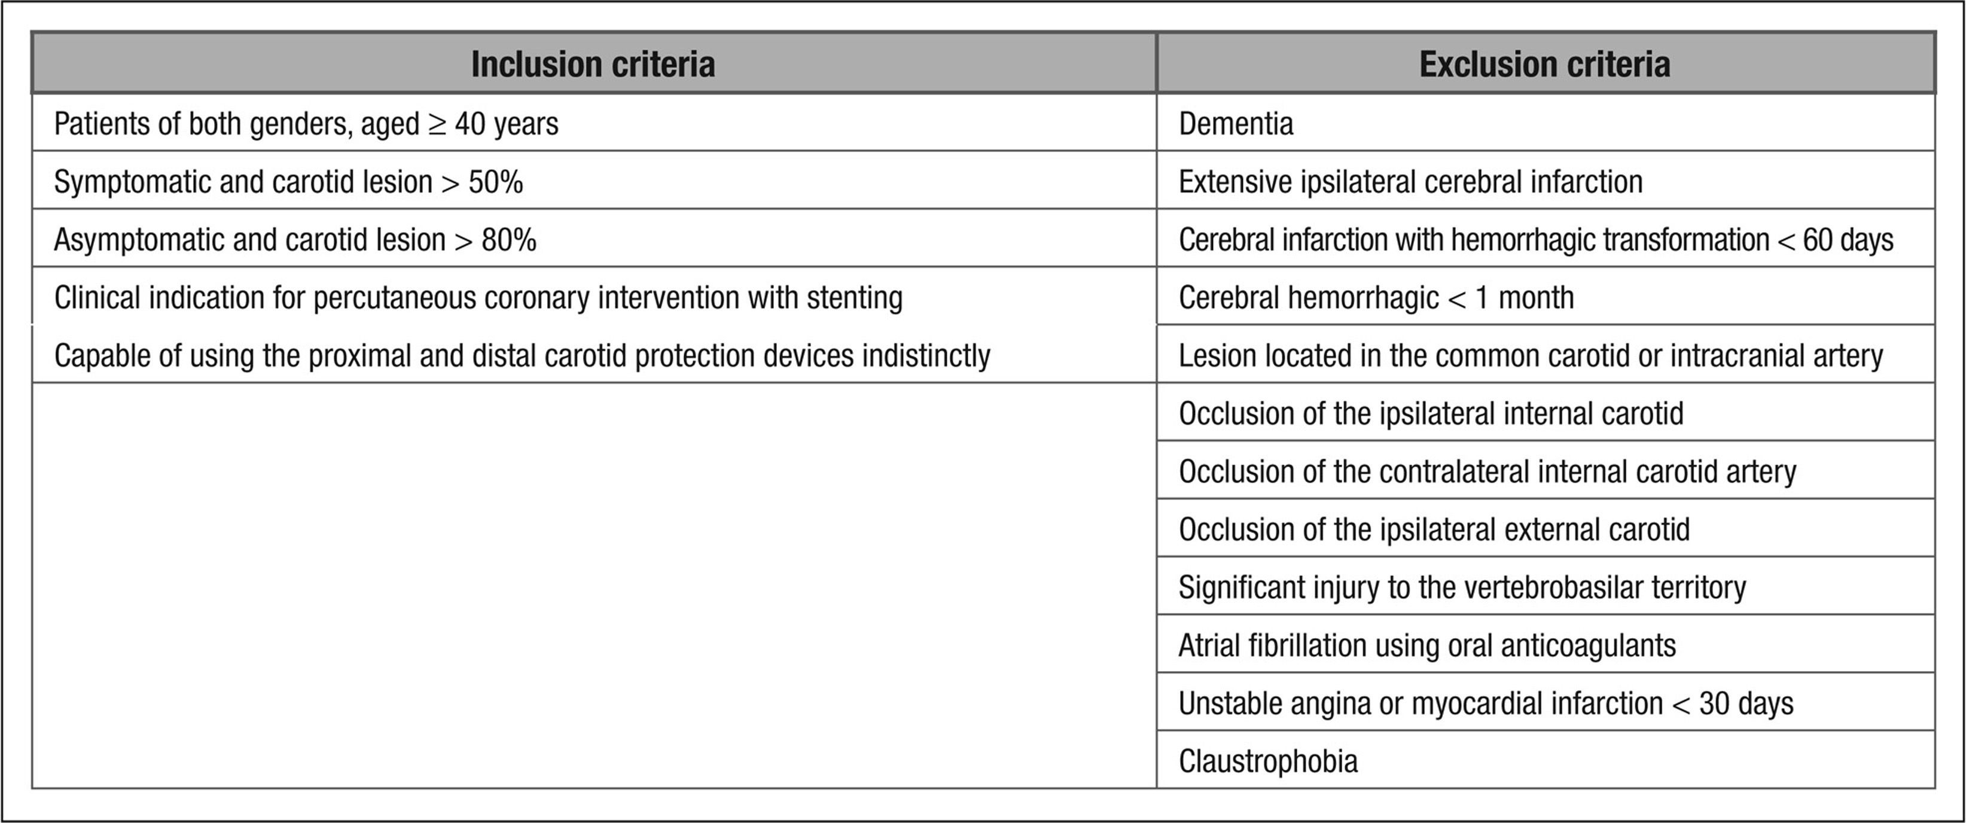Click 'Occlusion of the ipsilateral internal carotid'
The height and width of the screenshot is (823, 1966).
(x=1430, y=414)
